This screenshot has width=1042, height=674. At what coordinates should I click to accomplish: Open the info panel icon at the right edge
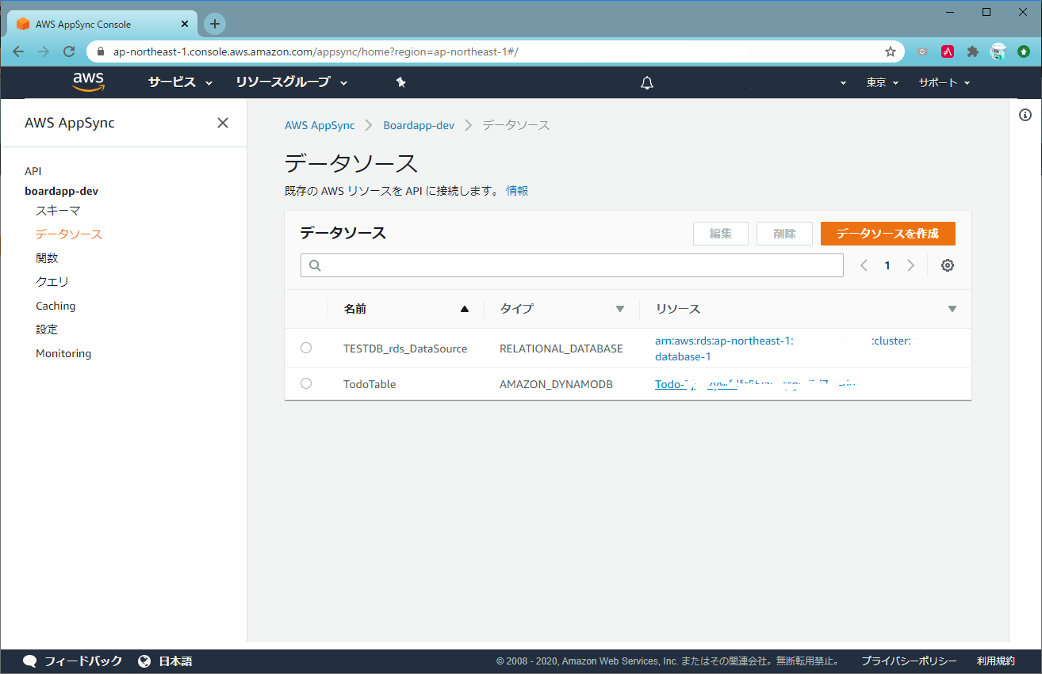tap(1025, 116)
